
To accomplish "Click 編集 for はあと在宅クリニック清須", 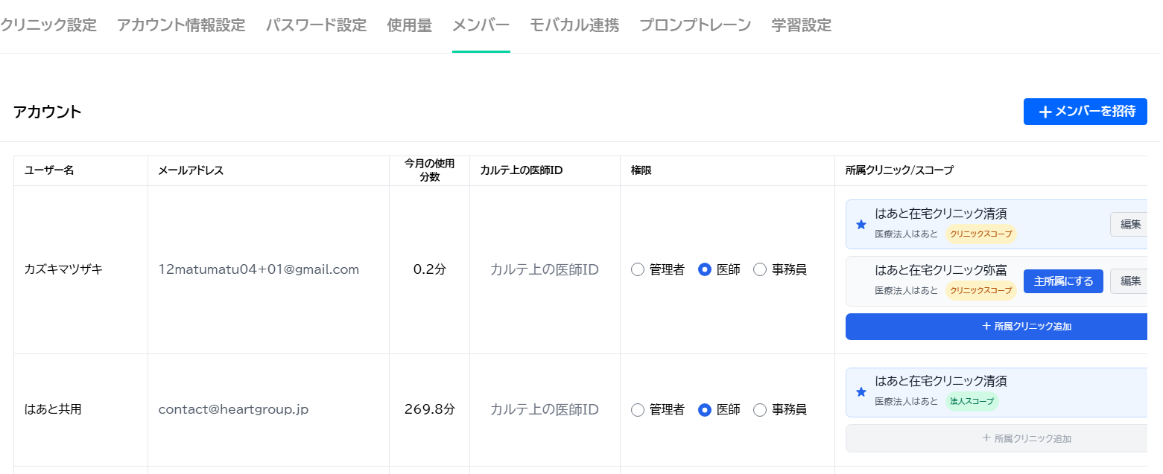I will click(1129, 224).
